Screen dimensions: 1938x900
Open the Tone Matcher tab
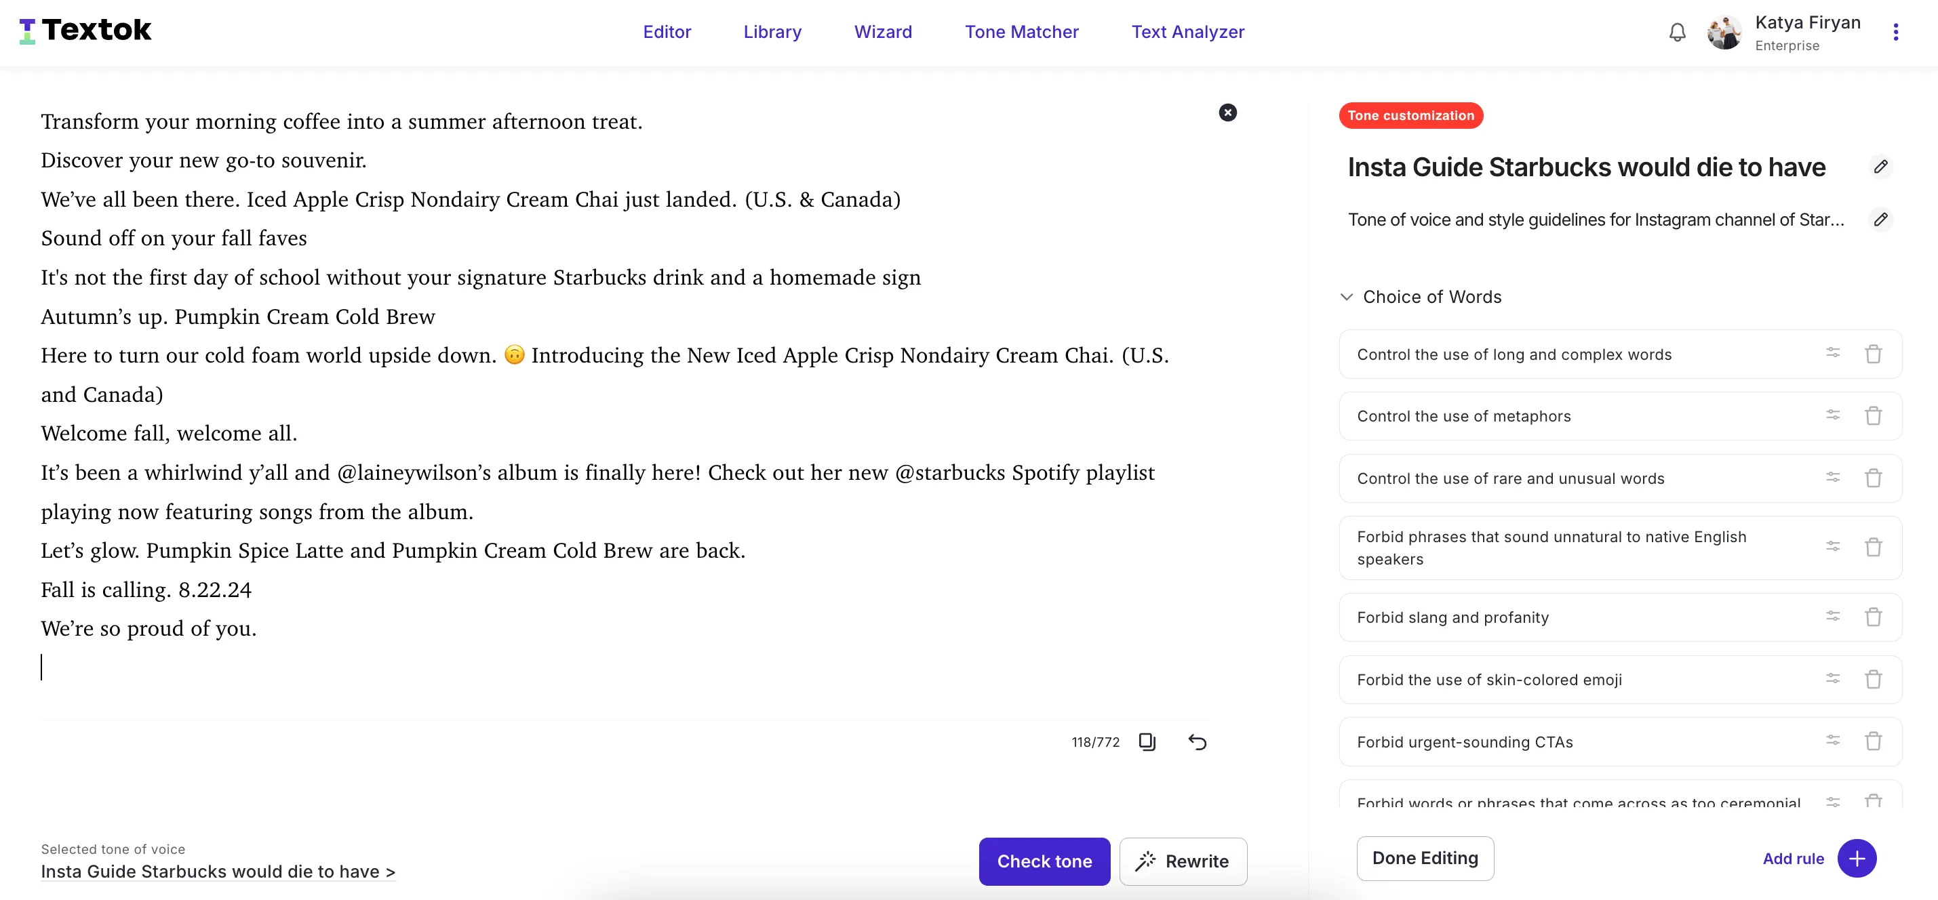pyautogui.click(x=1021, y=33)
